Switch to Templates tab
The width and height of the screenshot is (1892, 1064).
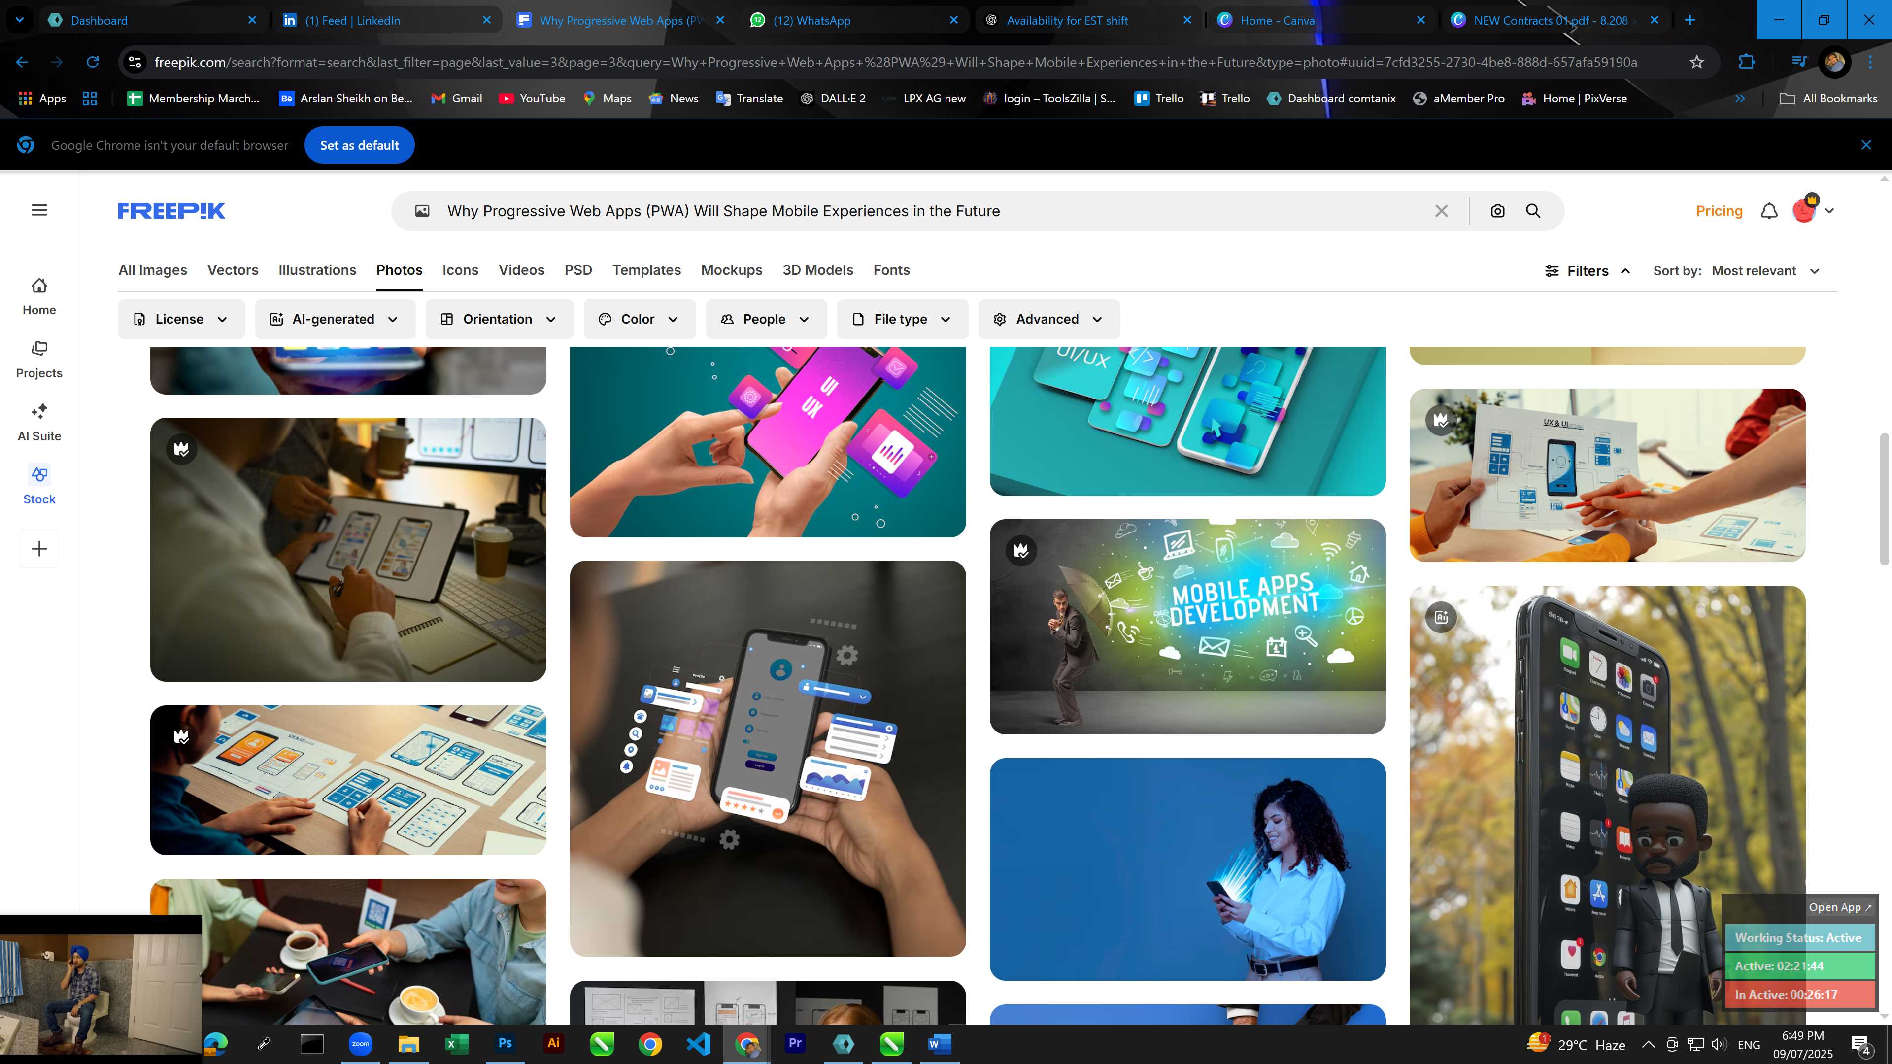[646, 270]
